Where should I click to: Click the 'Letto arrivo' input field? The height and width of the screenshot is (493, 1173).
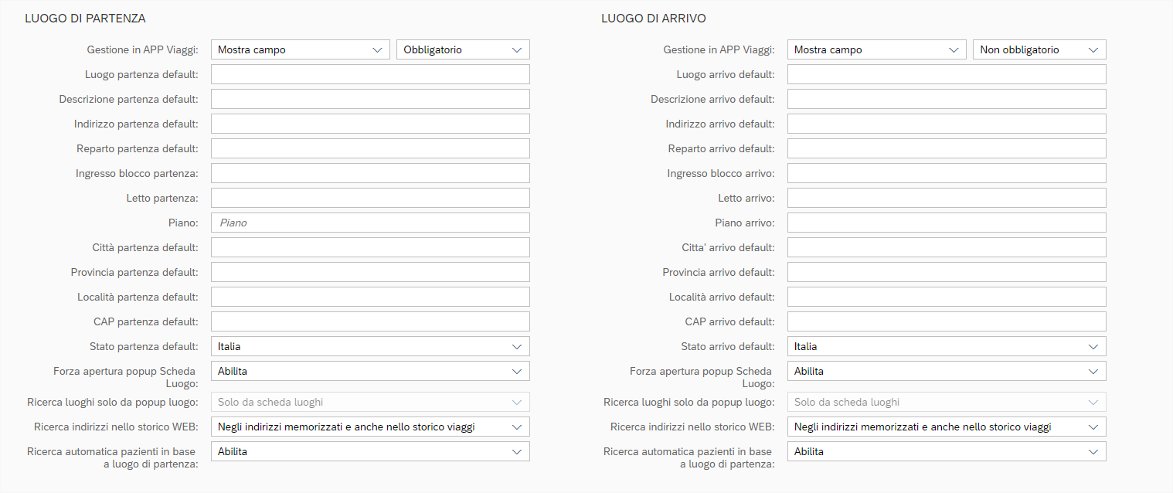(947, 199)
